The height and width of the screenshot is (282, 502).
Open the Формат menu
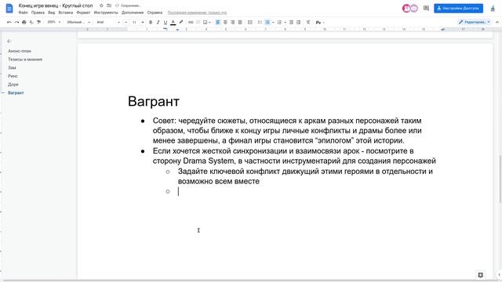point(83,13)
